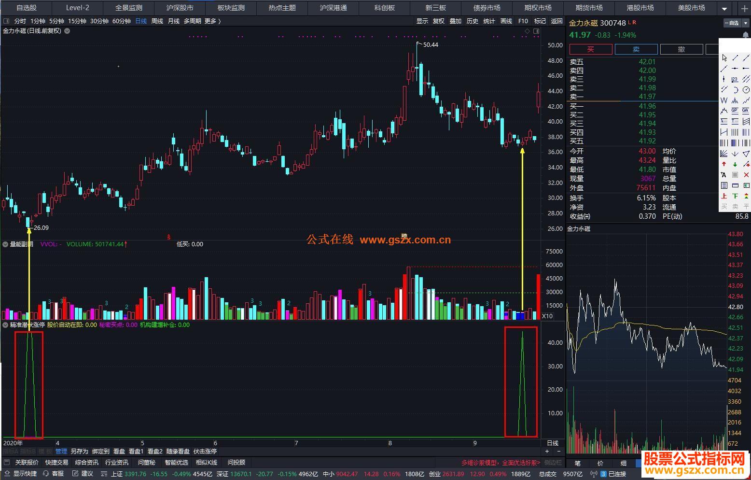The width and height of the screenshot is (751, 480).
Task: Open 智能优选 bottom panel tab
Action: [177, 463]
